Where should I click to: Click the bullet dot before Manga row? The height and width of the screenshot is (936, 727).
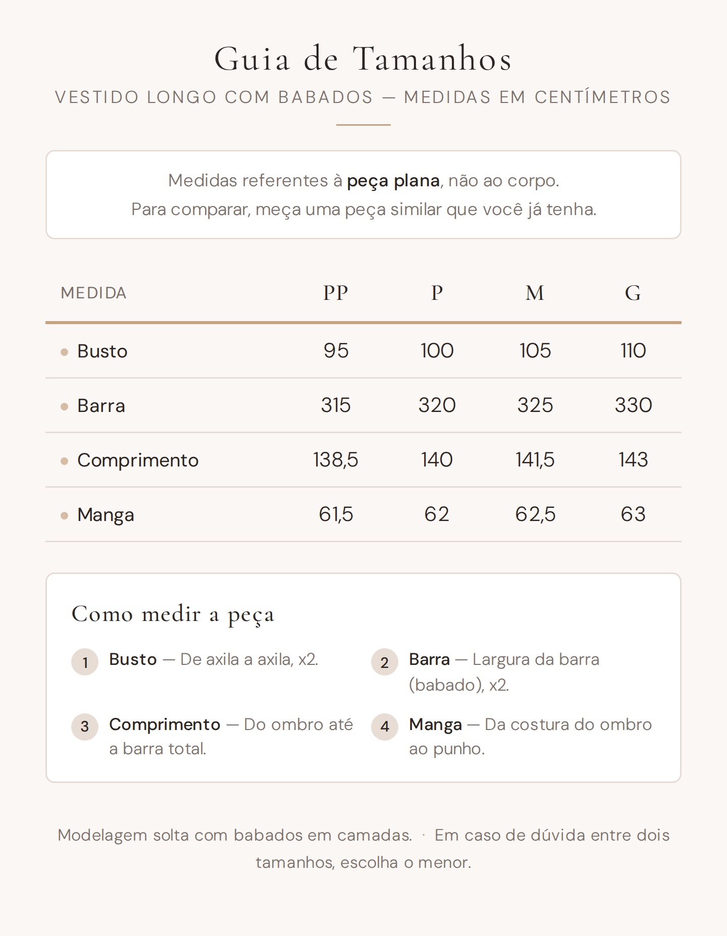(64, 515)
